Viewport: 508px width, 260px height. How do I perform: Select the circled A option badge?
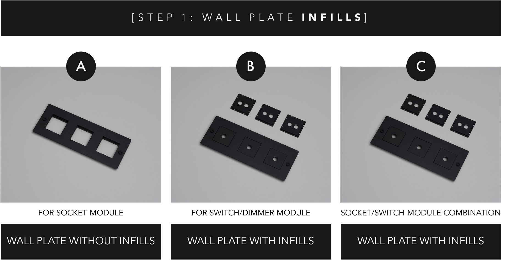[x=81, y=66]
